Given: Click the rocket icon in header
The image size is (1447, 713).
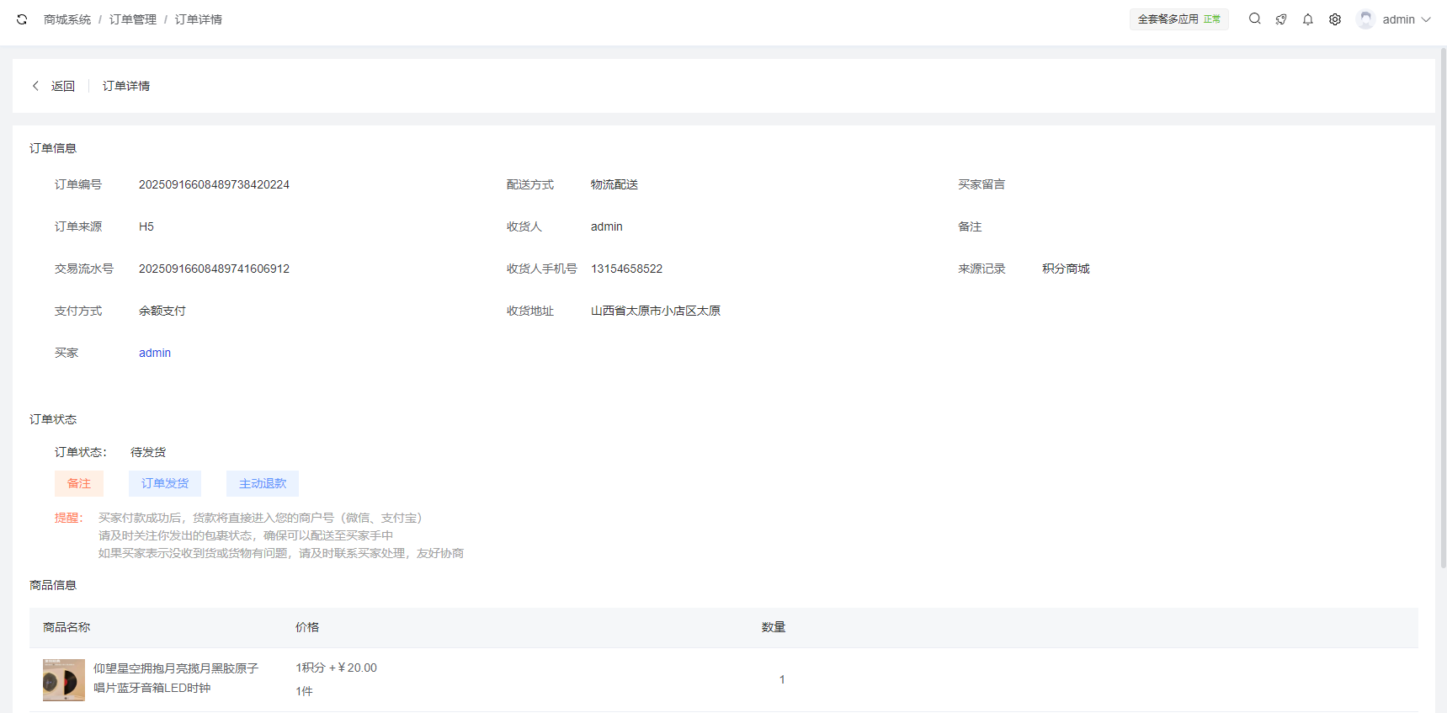Looking at the screenshot, I should tap(1281, 19).
